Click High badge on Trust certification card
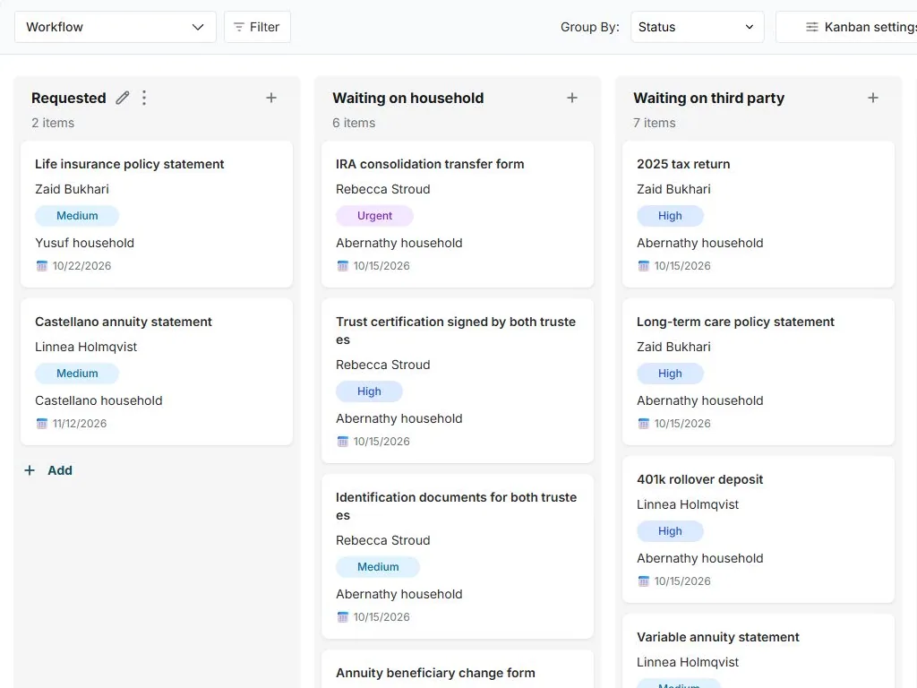This screenshot has height=688, width=917. (x=369, y=391)
